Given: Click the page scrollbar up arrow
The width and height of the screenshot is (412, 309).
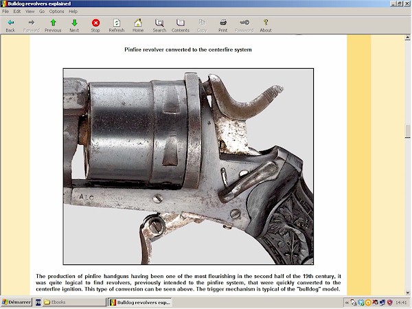Looking at the screenshot, I should click(407, 38).
